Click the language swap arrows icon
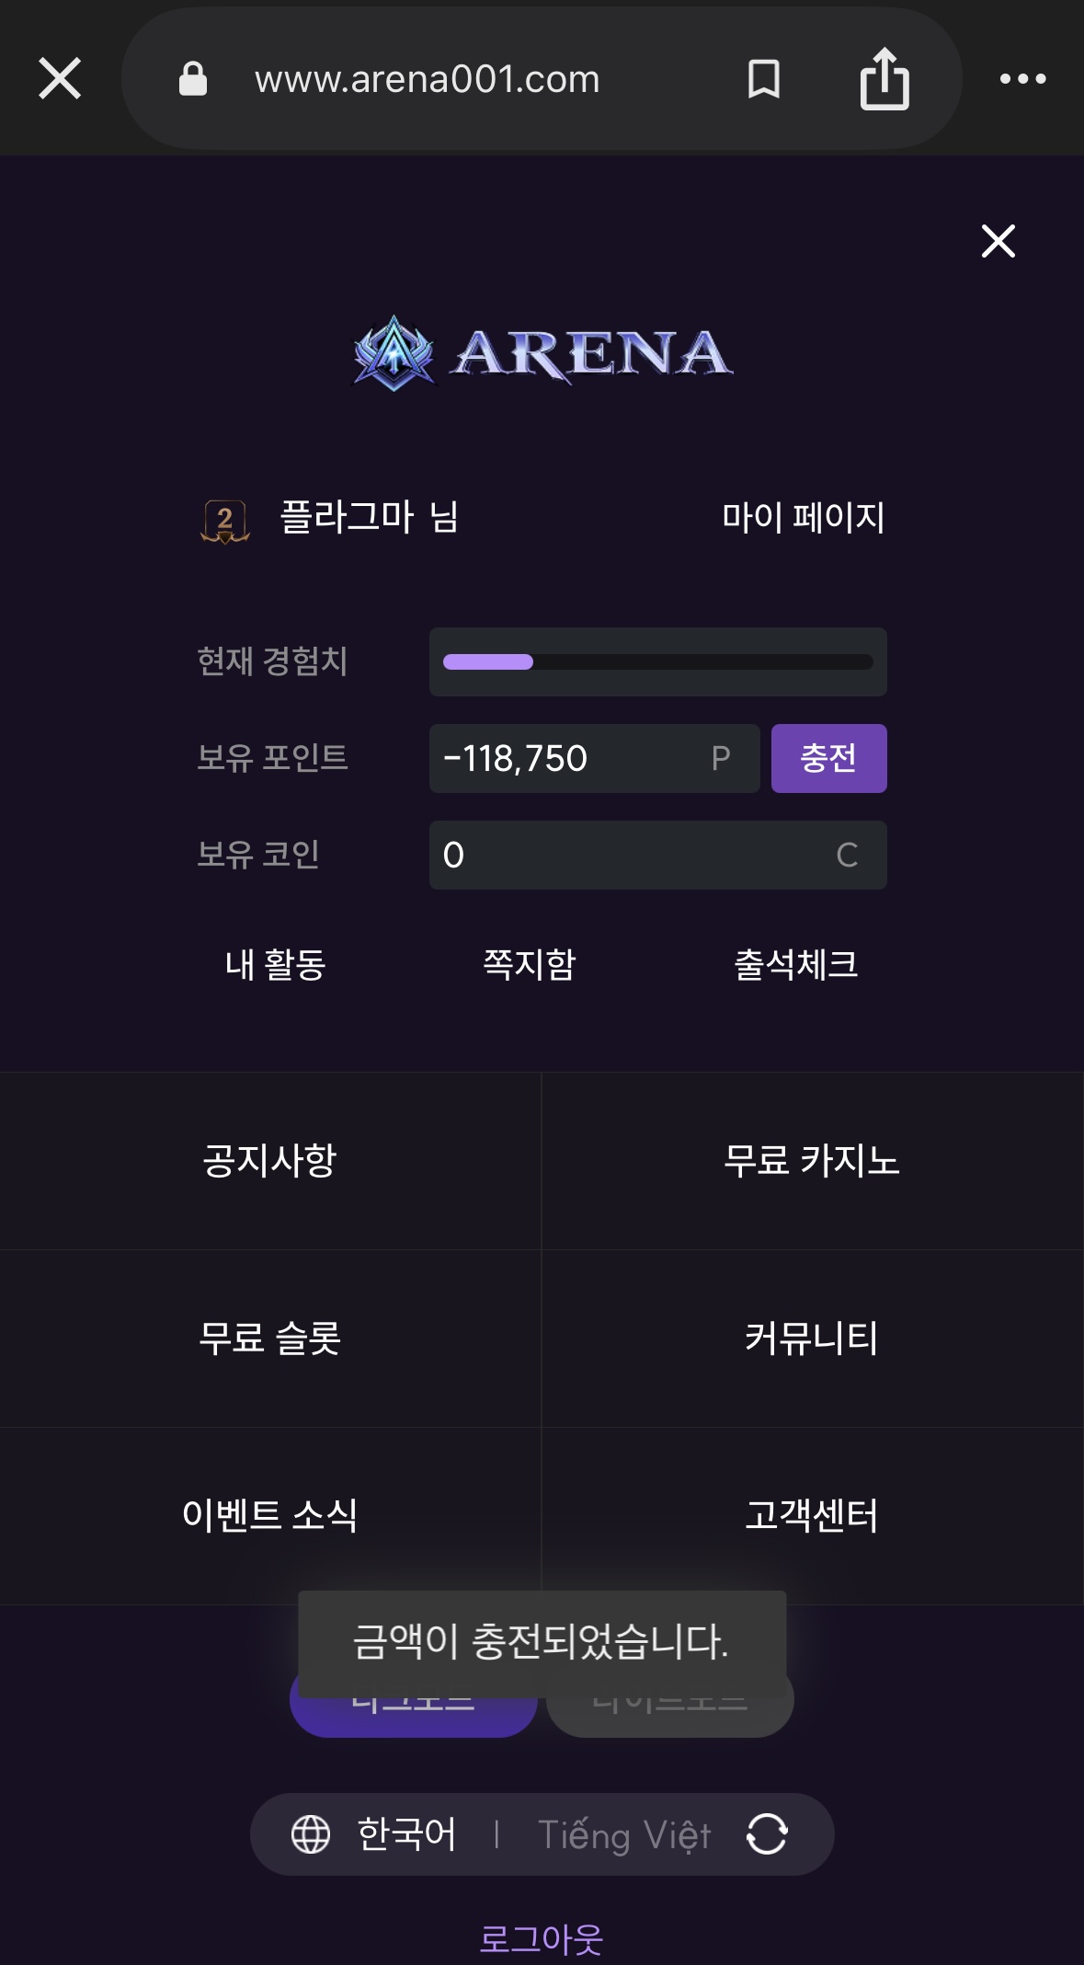 click(767, 1834)
